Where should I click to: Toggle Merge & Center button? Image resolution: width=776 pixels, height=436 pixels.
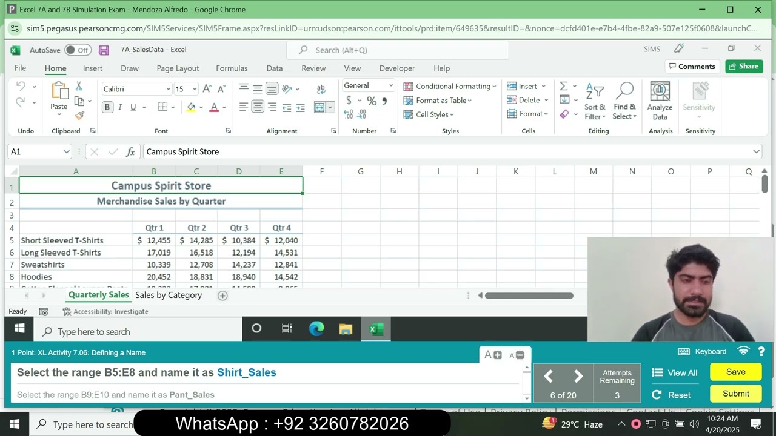tap(320, 108)
